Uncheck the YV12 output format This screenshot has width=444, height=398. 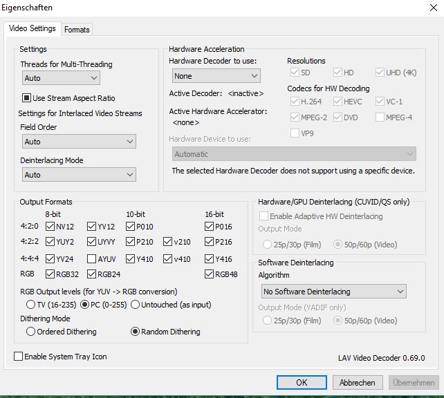click(x=91, y=227)
